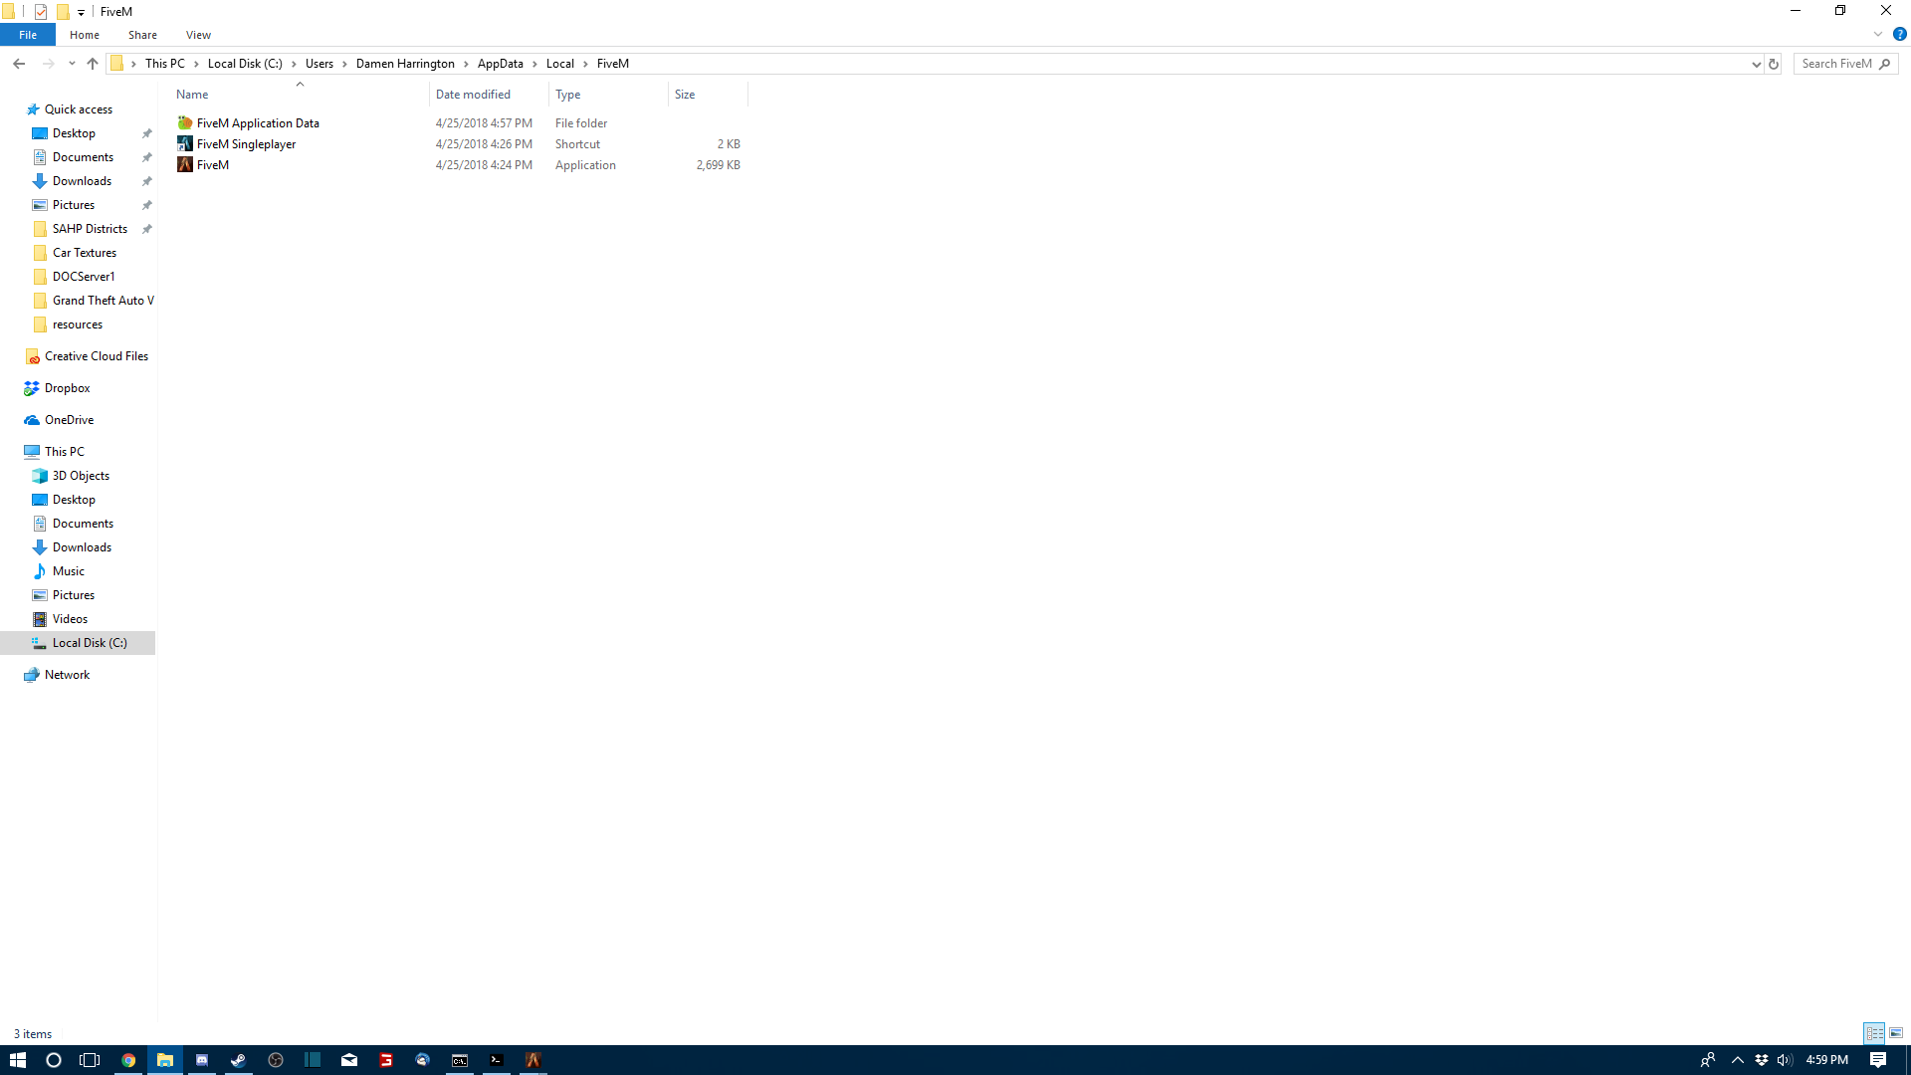Click New folder in the quick access toolbar
The height and width of the screenshot is (1075, 1911).
(63, 12)
